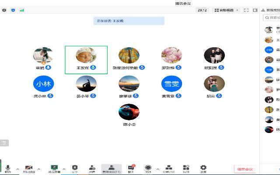Toggle the manage members panel button
Viewport: 280px width, 175px height.
coord(111,168)
